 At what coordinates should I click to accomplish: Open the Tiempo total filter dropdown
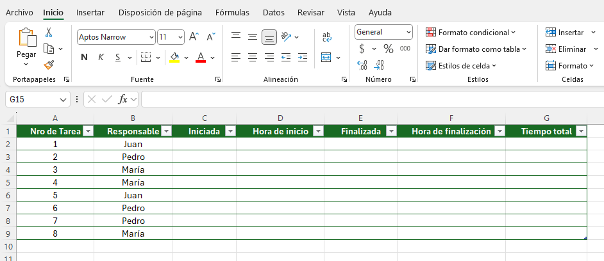(x=581, y=132)
